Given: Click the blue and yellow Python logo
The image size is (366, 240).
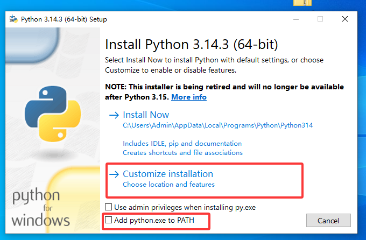Looking at the screenshot, I should [53, 114].
